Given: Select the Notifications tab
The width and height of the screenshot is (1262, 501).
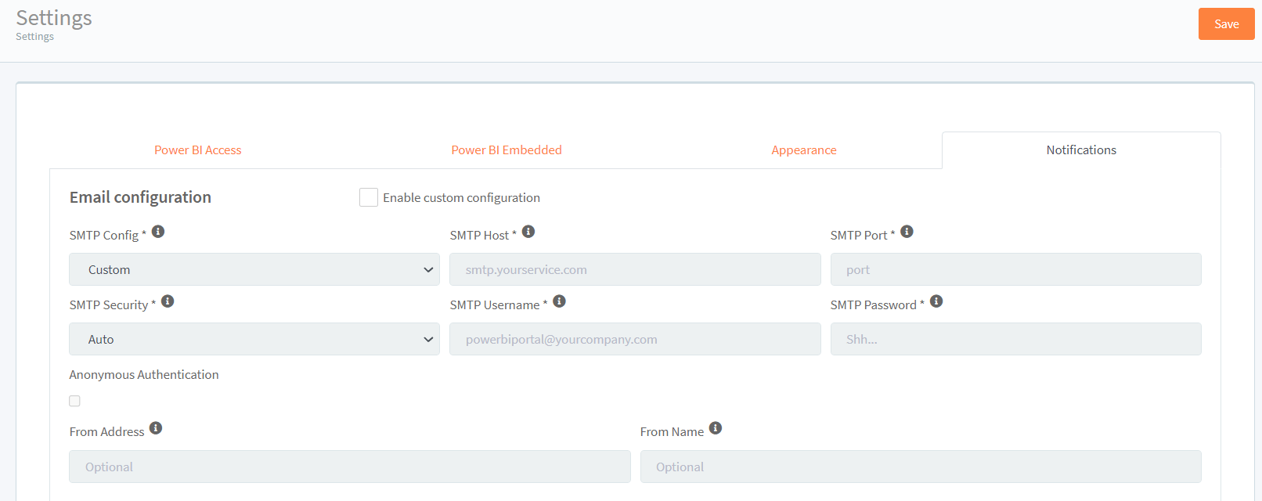Looking at the screenshot, I should [1081, 150].
